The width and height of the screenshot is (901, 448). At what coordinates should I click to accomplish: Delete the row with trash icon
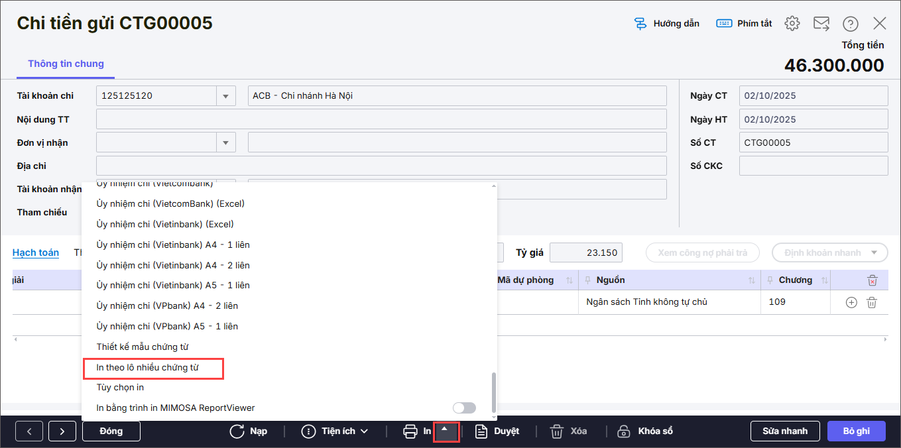(x=872, y=302)
